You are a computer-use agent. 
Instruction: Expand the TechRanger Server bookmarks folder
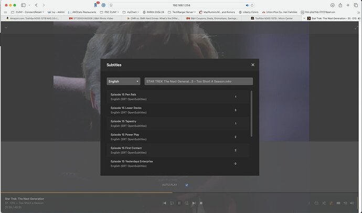(x=182, y=12)
